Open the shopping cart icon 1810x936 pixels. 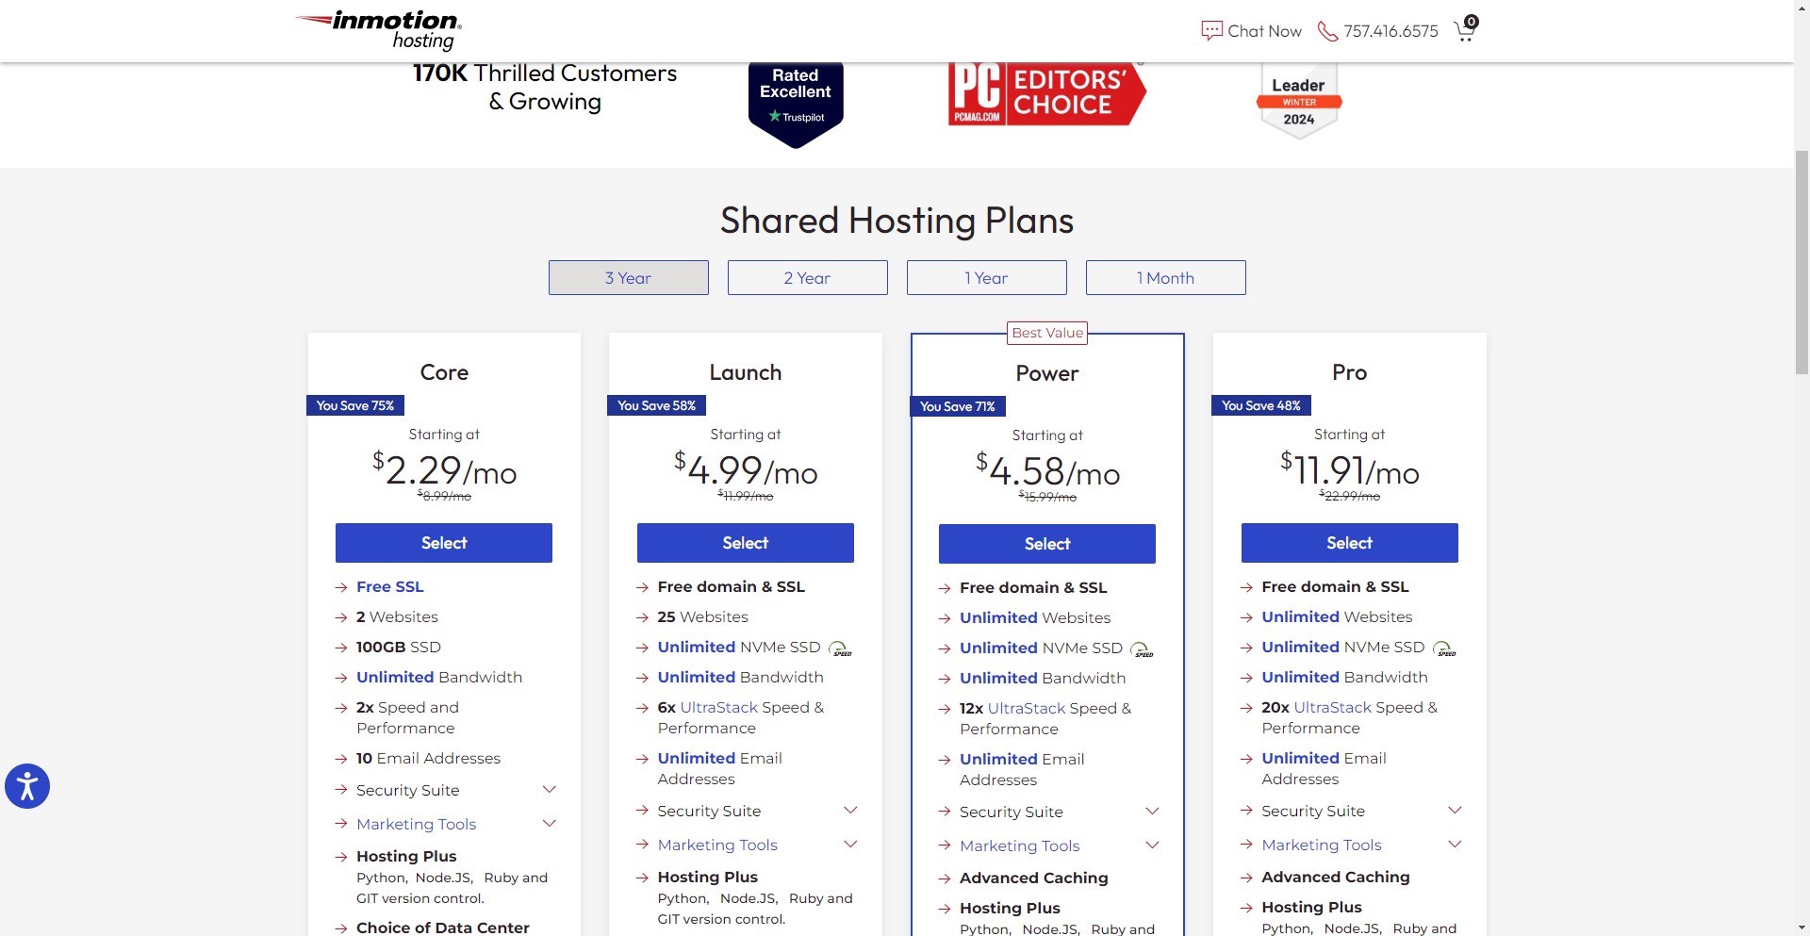(1465, 30)
